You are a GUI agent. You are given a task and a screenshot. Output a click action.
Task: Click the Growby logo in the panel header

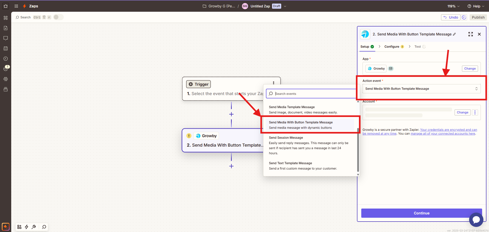(x=365, y=34)
